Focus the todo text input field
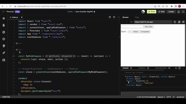 click(x=132, y=27)
